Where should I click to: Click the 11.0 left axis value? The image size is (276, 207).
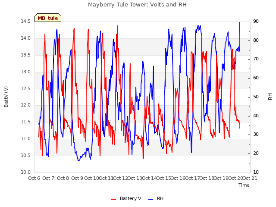(26, 139)
